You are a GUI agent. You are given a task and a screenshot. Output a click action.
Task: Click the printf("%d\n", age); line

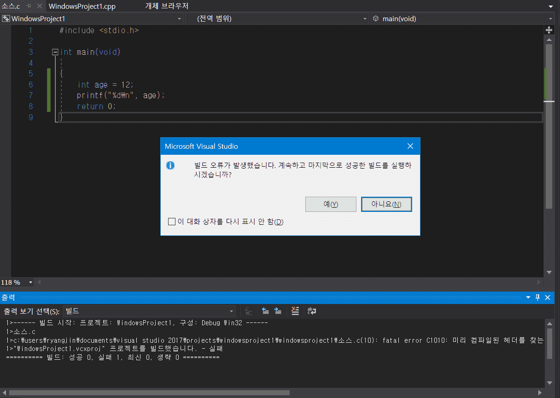(121, 95)
